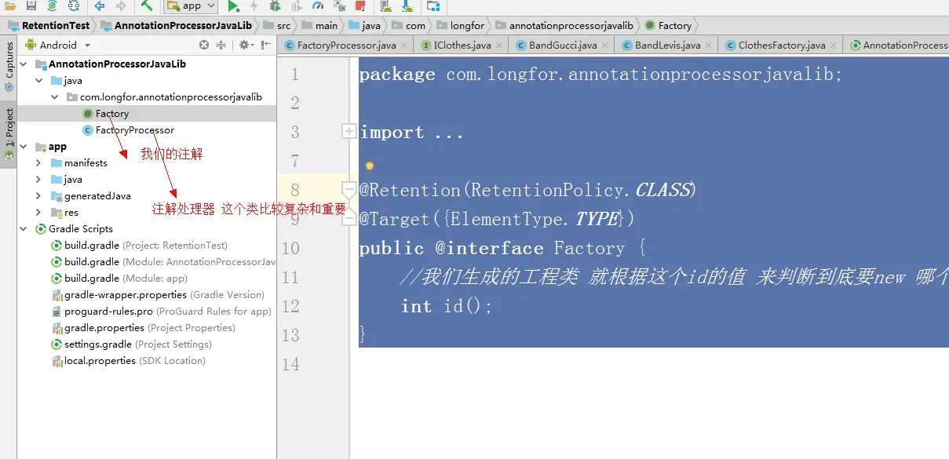The image size is (949, 459).
Task: Click the Undo back arrow icon
Action: [x=99, y=6]
